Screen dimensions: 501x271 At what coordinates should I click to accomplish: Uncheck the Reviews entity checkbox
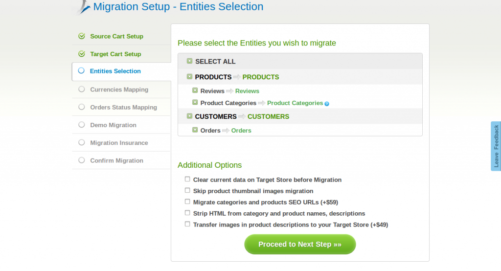click(195, 90)
